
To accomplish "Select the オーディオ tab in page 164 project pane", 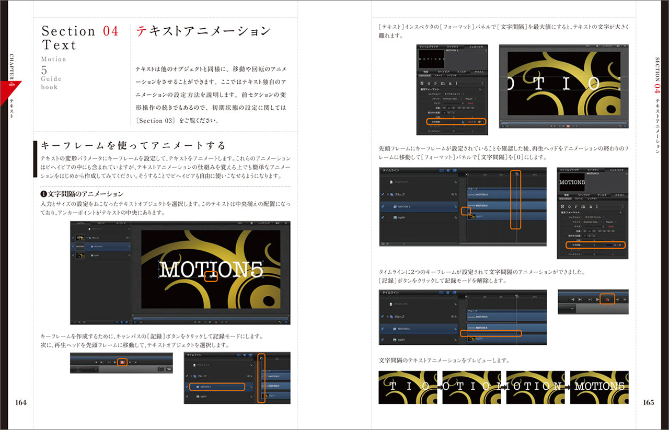I will coord(121,223).
